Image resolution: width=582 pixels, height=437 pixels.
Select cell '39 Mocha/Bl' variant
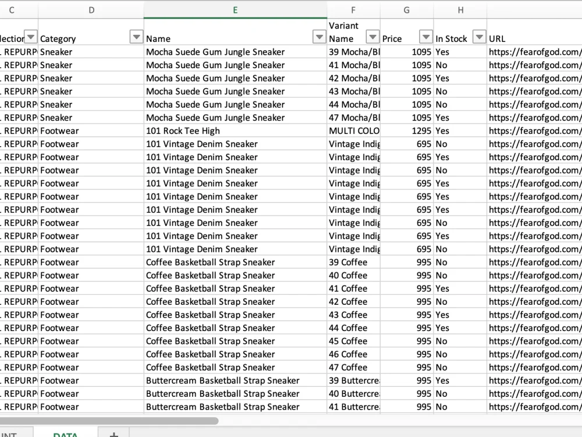click(354, 52)
